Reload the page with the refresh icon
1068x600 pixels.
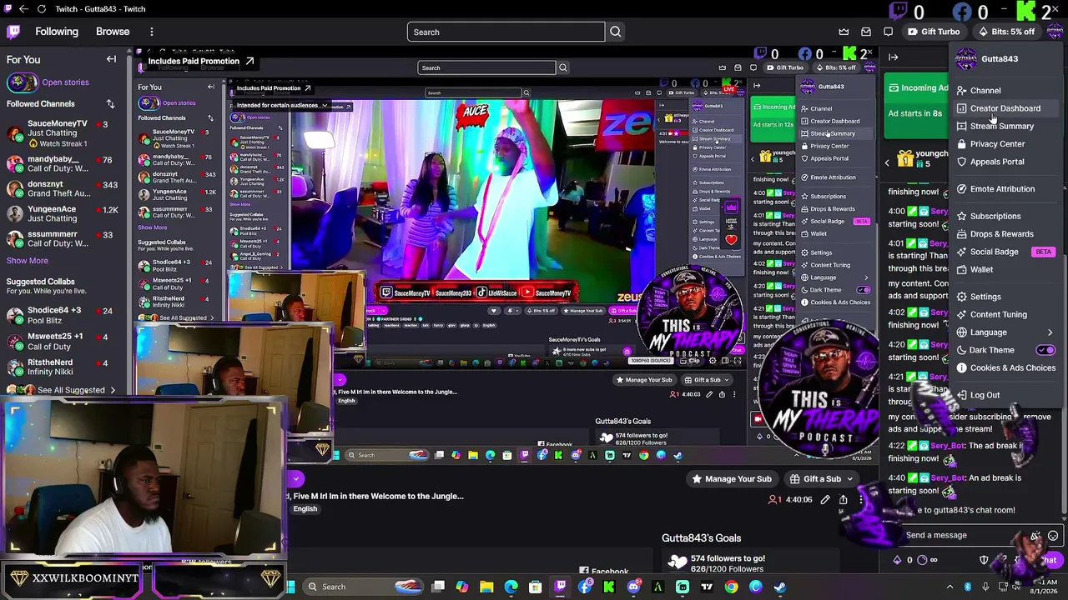(42, 9)
